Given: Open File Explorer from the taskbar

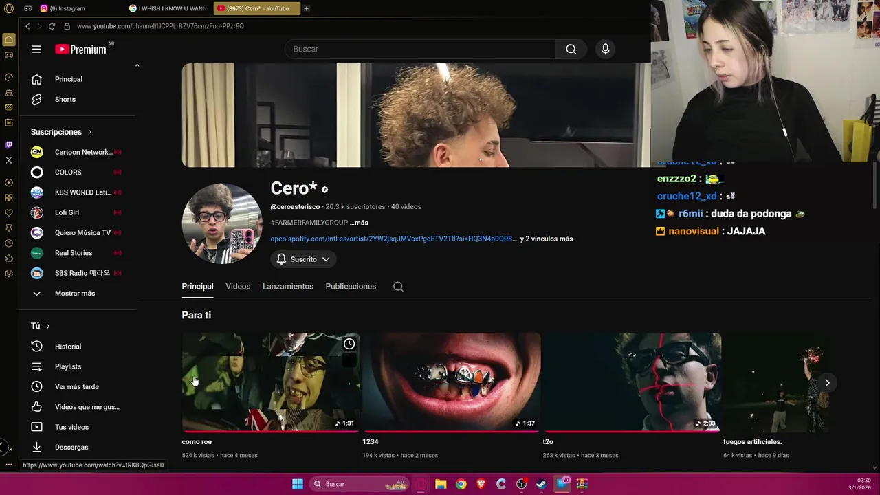Looking at the screenshot, I should pyautogui.click(x=441, y=484).
